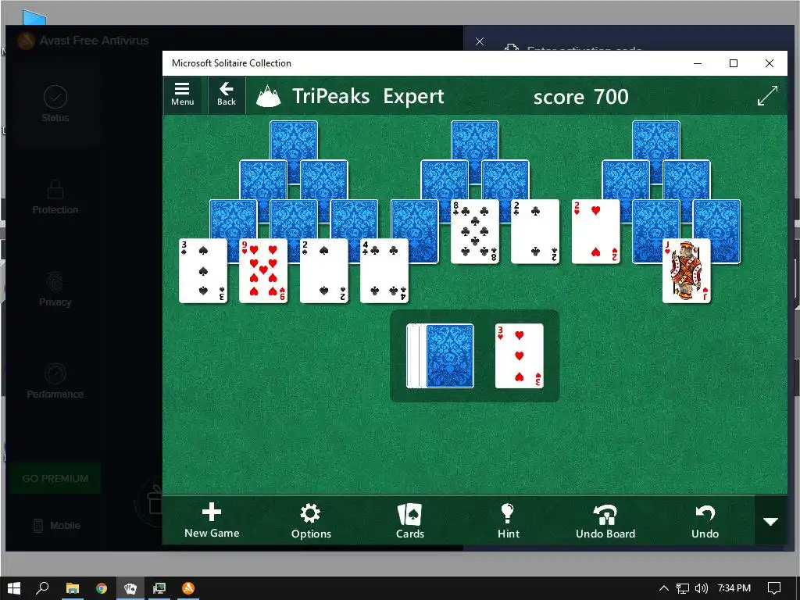
Task: Open Performance in Avast sidebar
Action: (x=55, y=381)
